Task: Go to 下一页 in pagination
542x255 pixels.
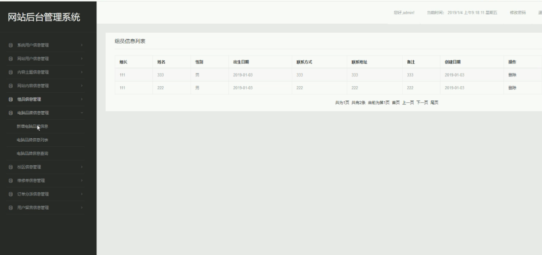Action: click(422, 103)
